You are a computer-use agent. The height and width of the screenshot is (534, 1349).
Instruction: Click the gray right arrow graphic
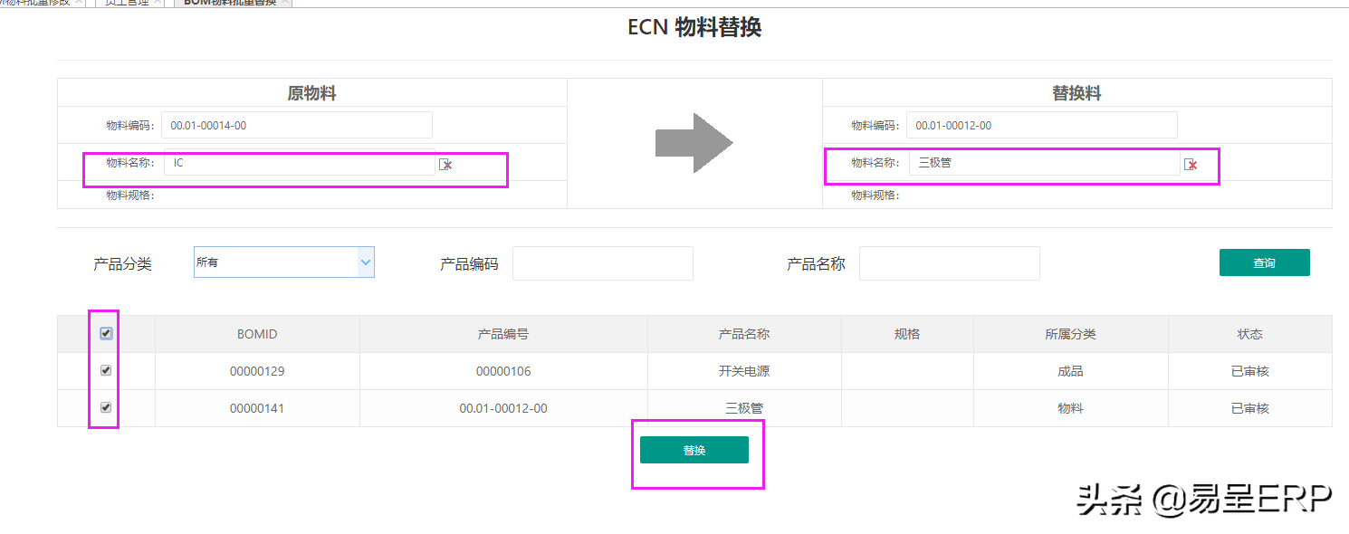point(694,143)
